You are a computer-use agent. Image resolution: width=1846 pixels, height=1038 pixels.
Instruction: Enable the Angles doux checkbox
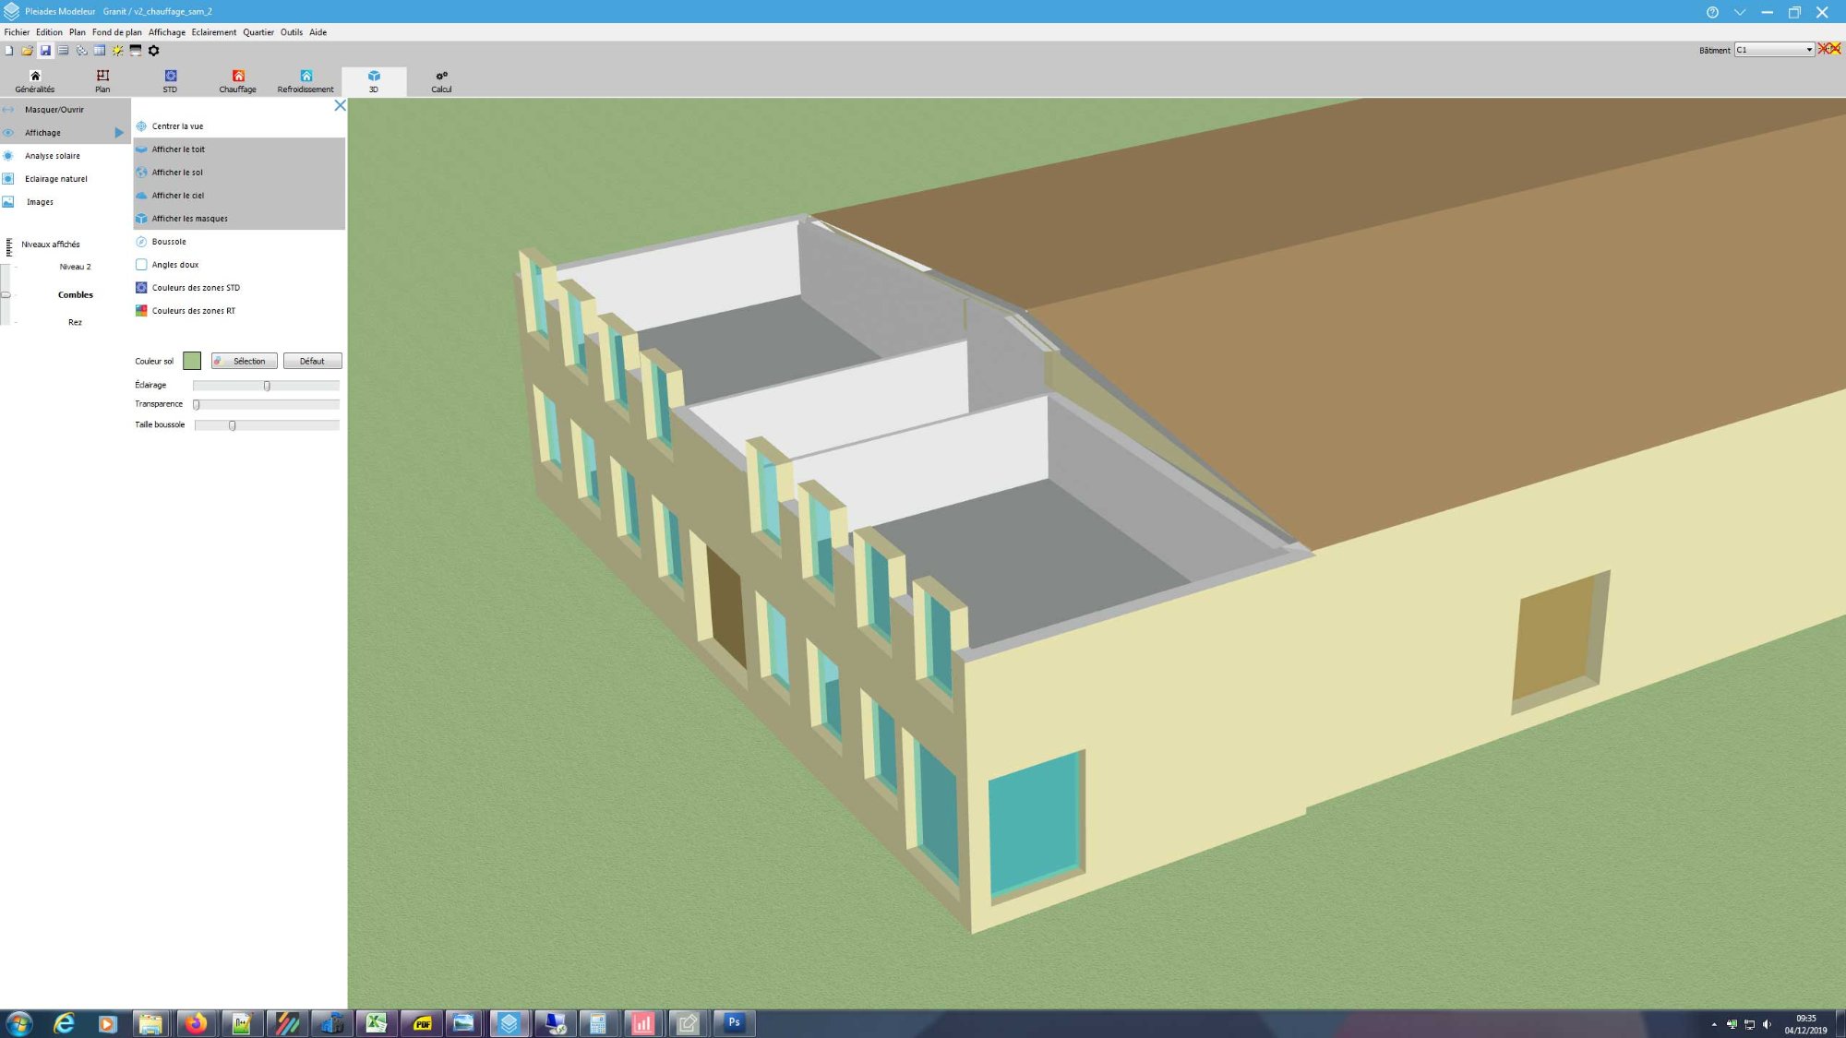coord(142,265)
